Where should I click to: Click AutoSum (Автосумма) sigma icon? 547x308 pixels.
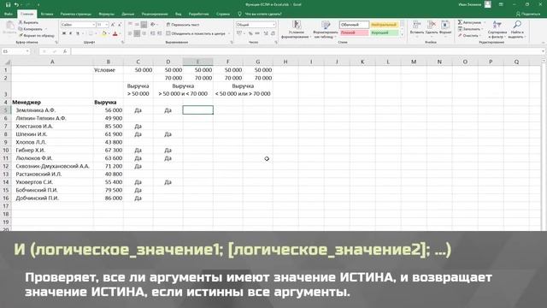(x=460, y=22)
